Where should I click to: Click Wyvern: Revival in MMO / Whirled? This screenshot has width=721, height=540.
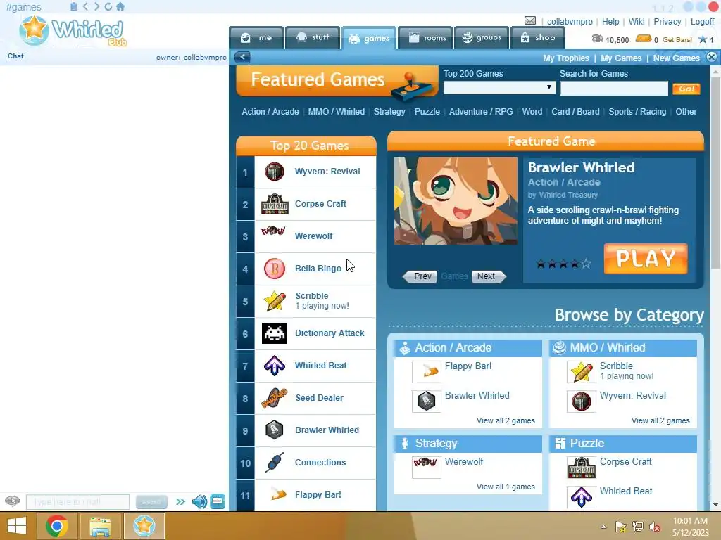[632, 395]
